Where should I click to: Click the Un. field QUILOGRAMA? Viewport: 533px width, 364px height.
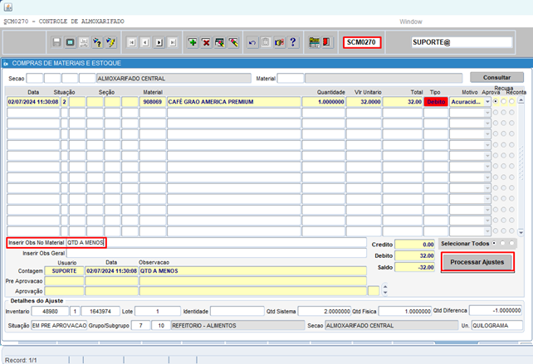(x=497, y=325)
